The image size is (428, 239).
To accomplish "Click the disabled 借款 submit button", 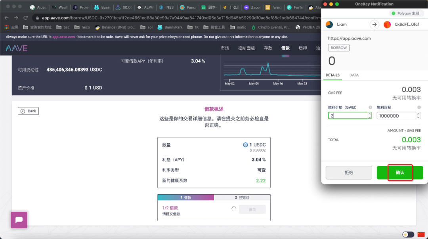I will coord(252,209).
